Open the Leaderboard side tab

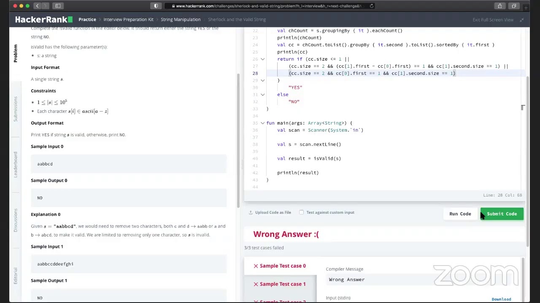pos(15,165)
